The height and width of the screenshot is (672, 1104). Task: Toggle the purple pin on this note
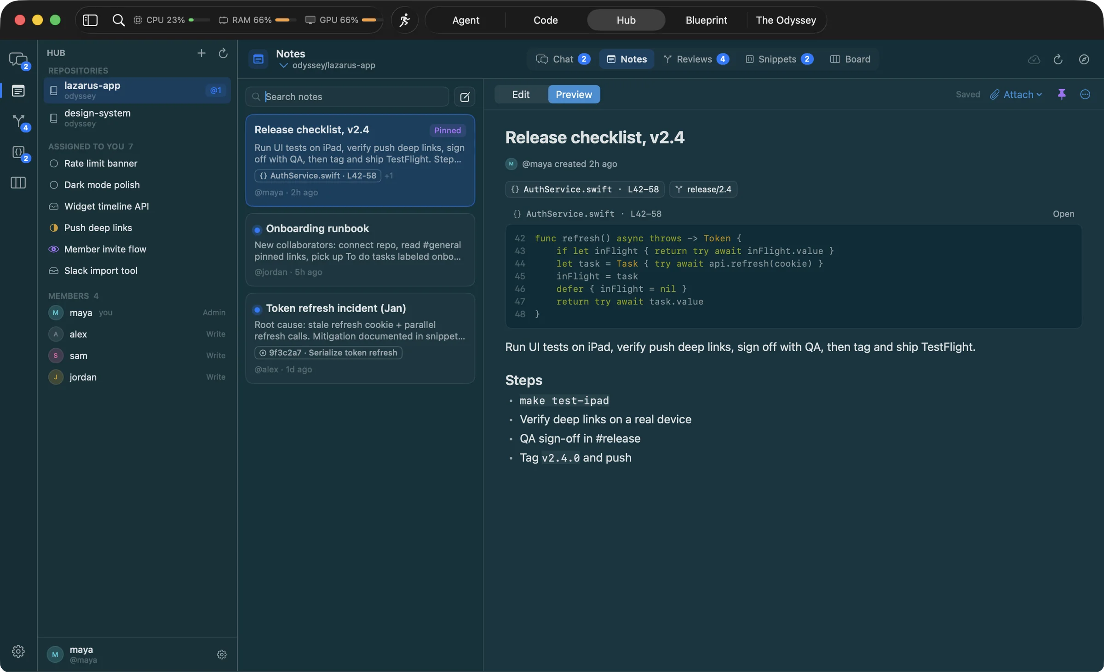(1062, 94)
